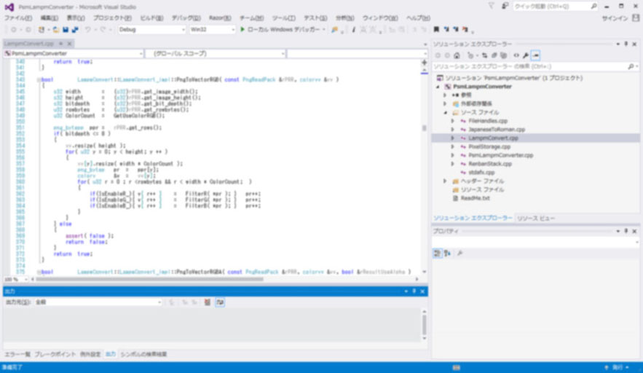Toggle word wrap in Output panel

[220, 302]
